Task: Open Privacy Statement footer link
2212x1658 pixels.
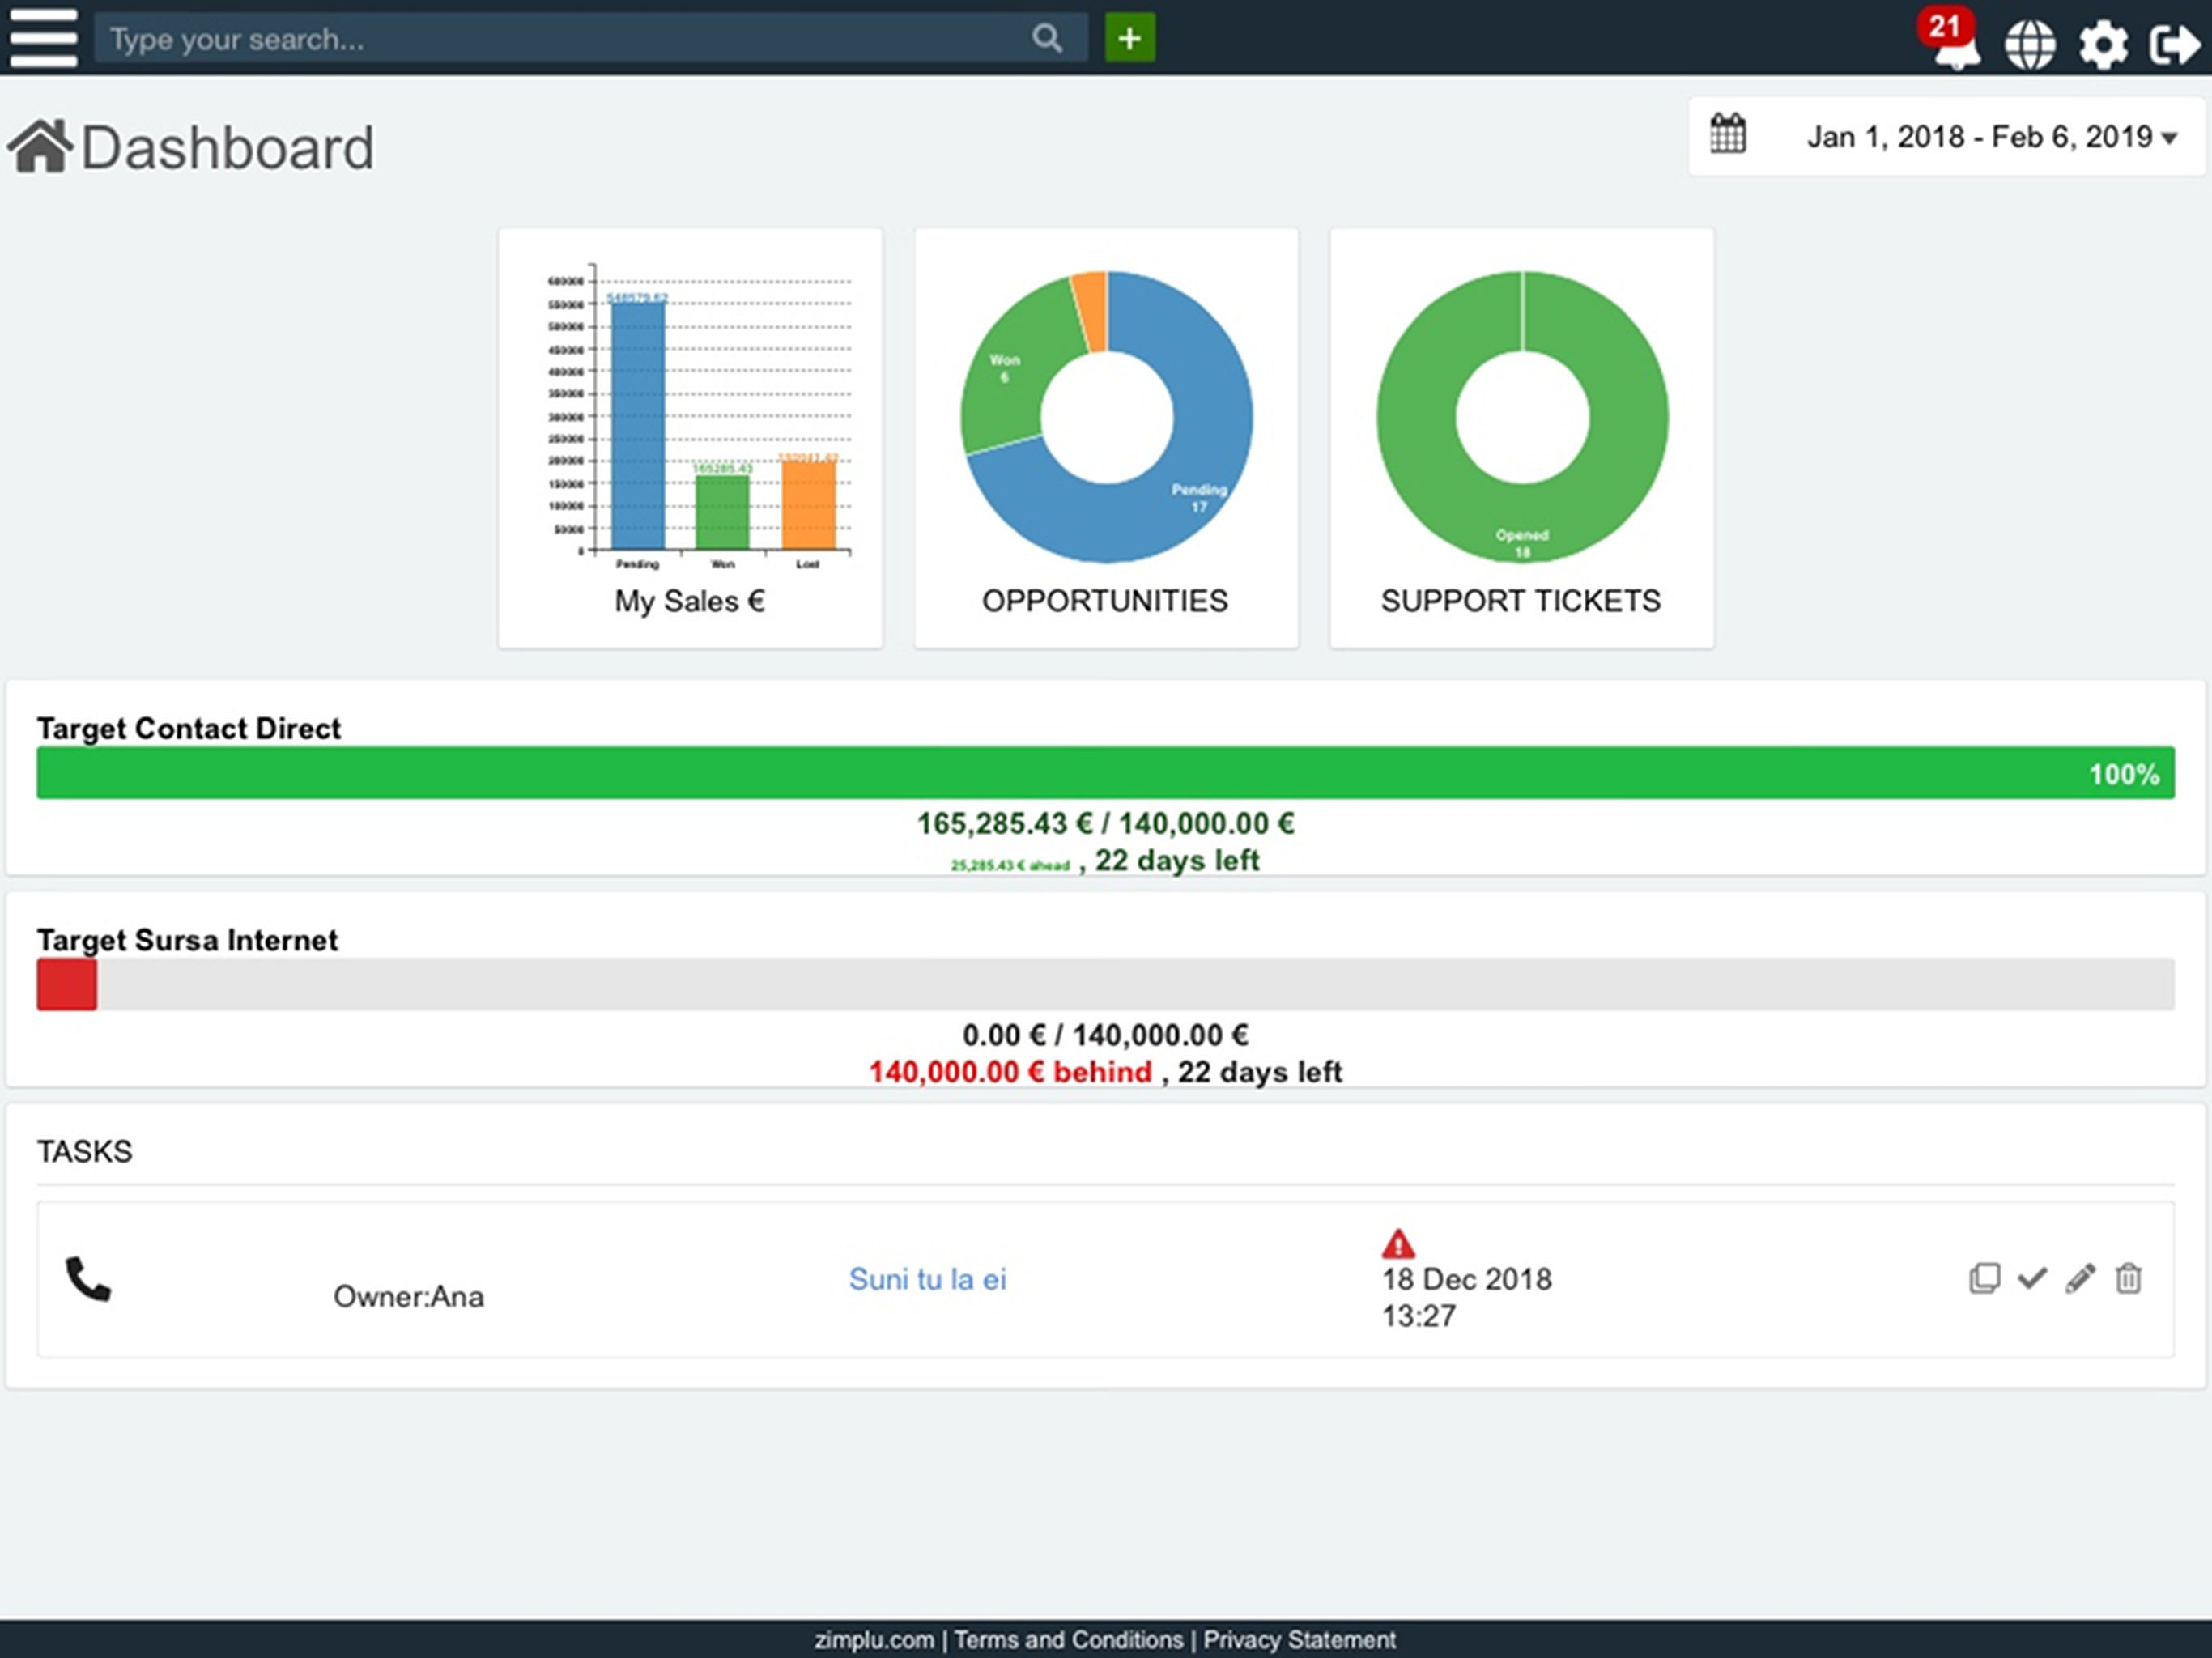Action: pos(1299,1640)
